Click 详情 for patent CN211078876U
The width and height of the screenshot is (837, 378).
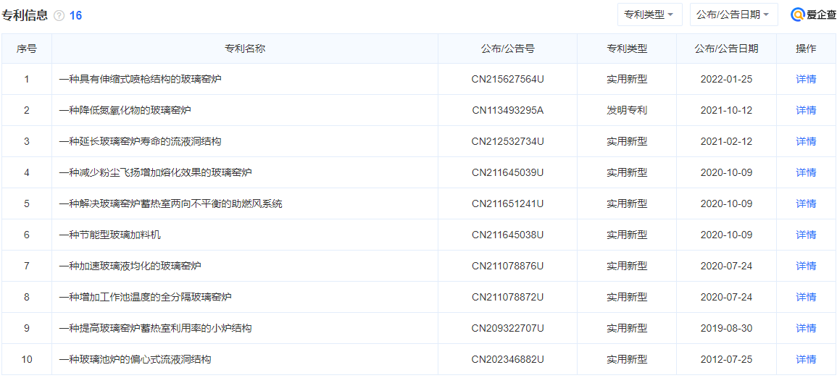(805, 266)
